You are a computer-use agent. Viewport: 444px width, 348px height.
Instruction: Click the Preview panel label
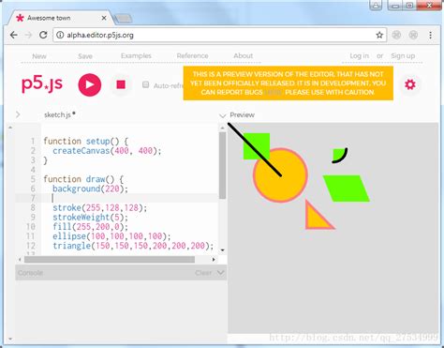(x=242, y=114)
